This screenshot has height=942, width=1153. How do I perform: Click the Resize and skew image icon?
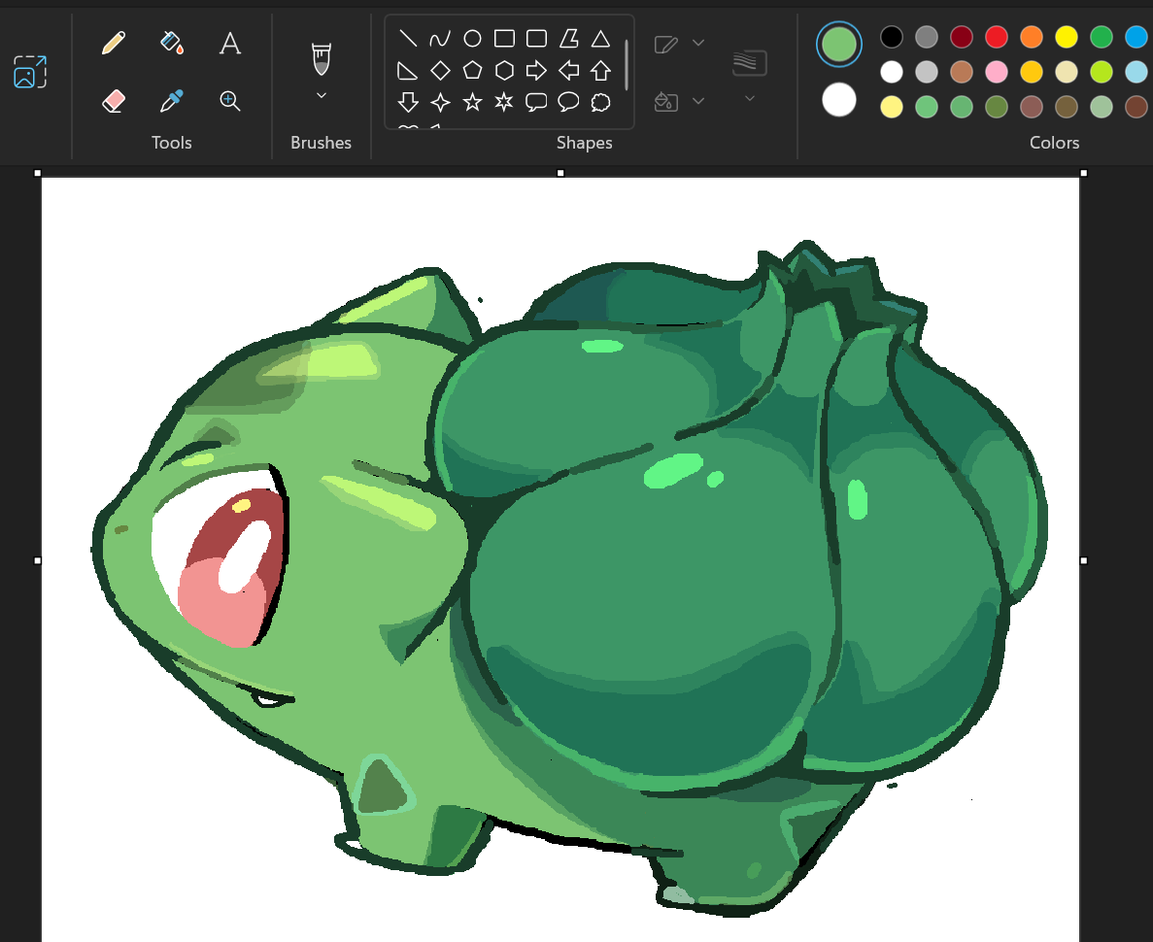coord(30,72)
